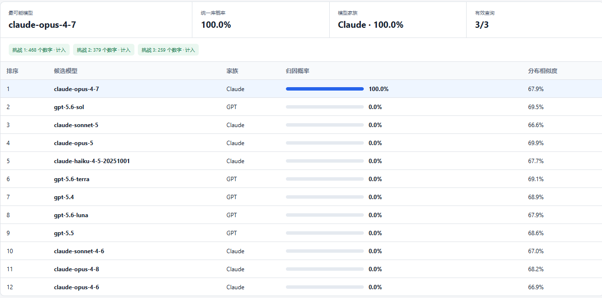Click rank number 5 in the 排序 column

tap(8, 161)
